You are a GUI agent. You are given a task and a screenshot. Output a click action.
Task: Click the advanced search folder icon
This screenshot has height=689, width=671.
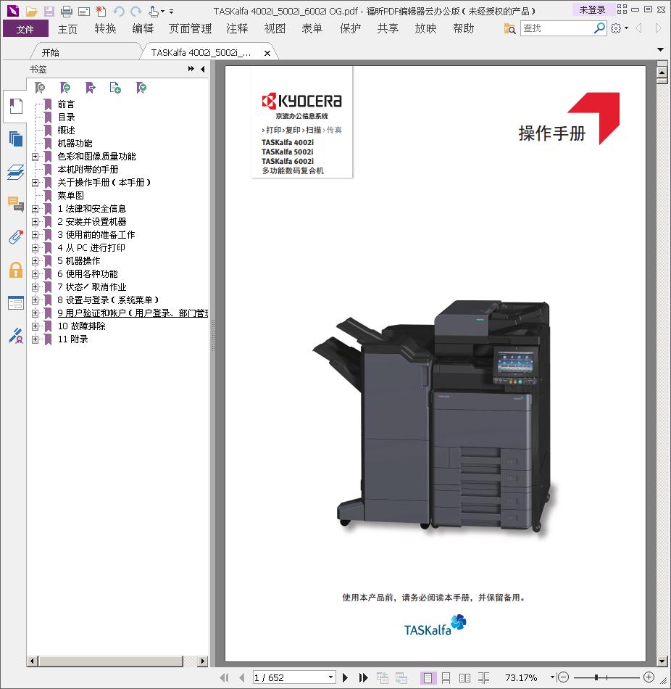[x=510, y=28]
